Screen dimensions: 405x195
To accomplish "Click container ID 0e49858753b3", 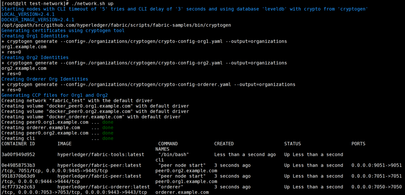I will [18, 165].
